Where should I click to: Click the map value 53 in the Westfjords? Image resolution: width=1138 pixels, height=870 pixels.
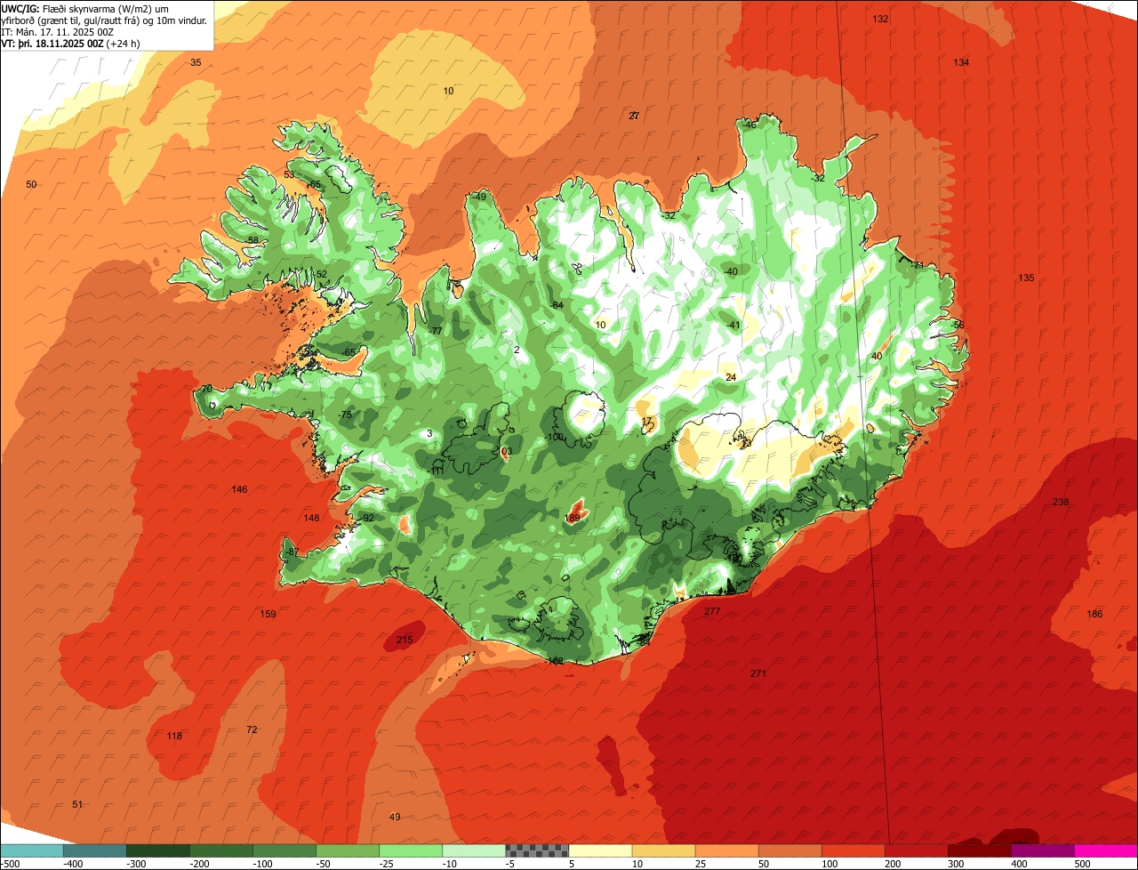tap(289, 175)
